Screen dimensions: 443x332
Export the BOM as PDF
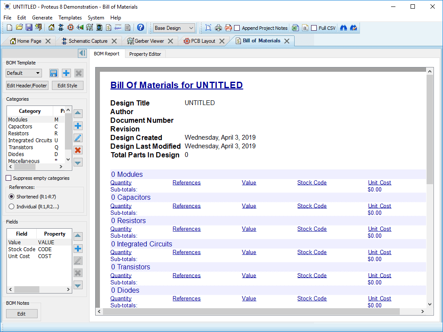click(228, 28)
